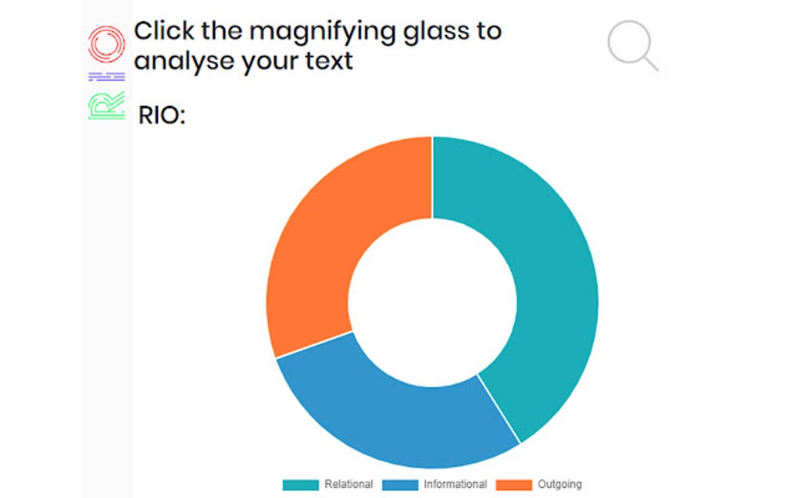Select the red circular O icon
Viewport: 797px width, 498px height.
tap(107, 44)
